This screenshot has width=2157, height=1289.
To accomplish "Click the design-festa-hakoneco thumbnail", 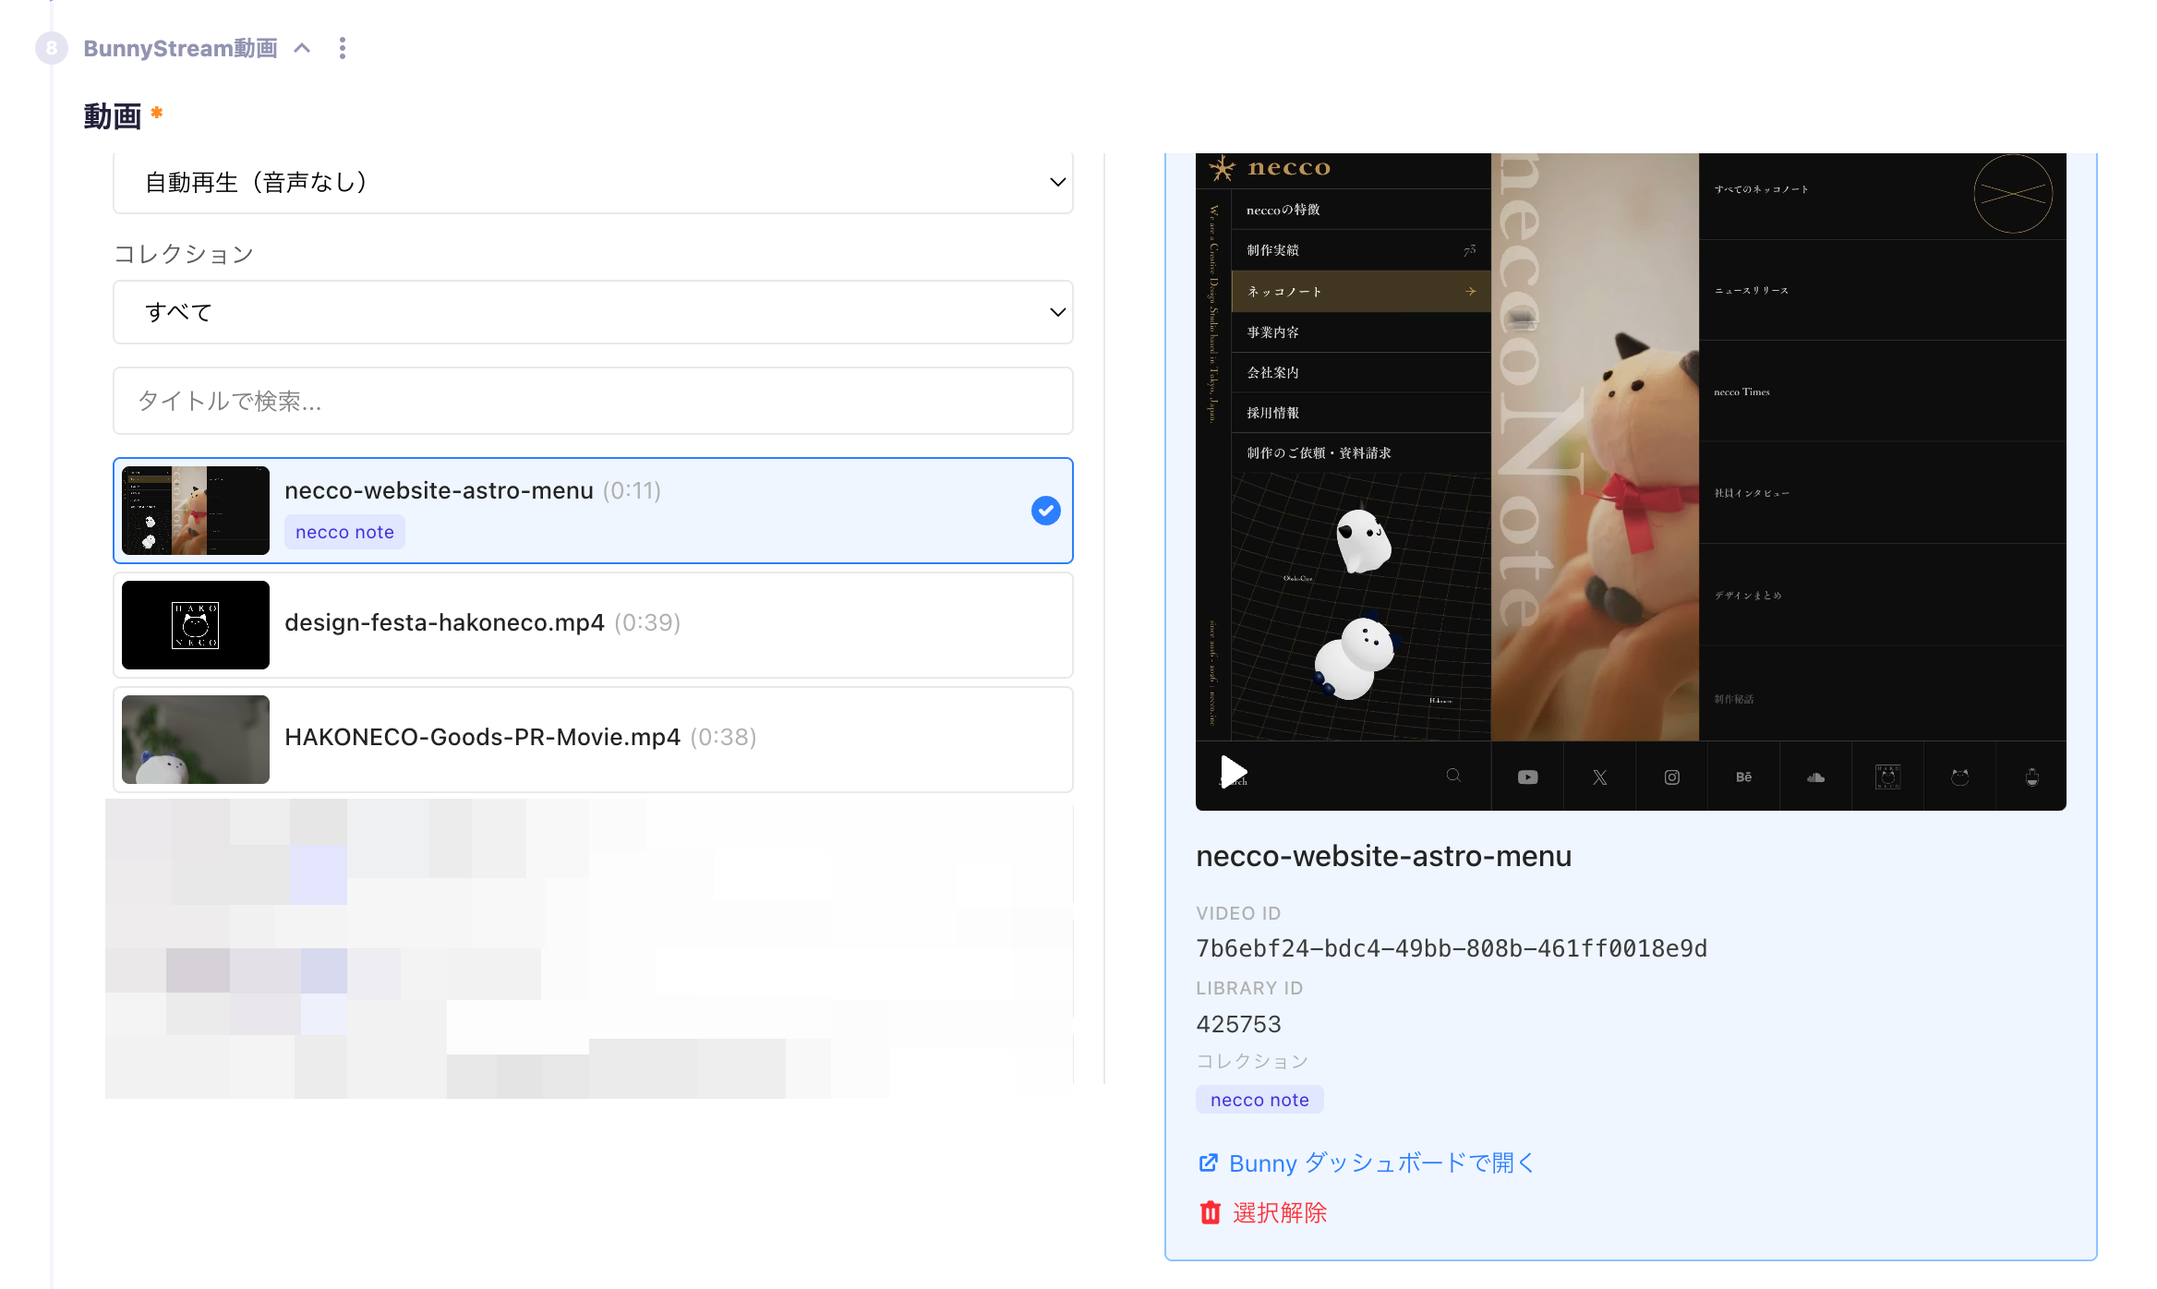I will pos(196,625).
